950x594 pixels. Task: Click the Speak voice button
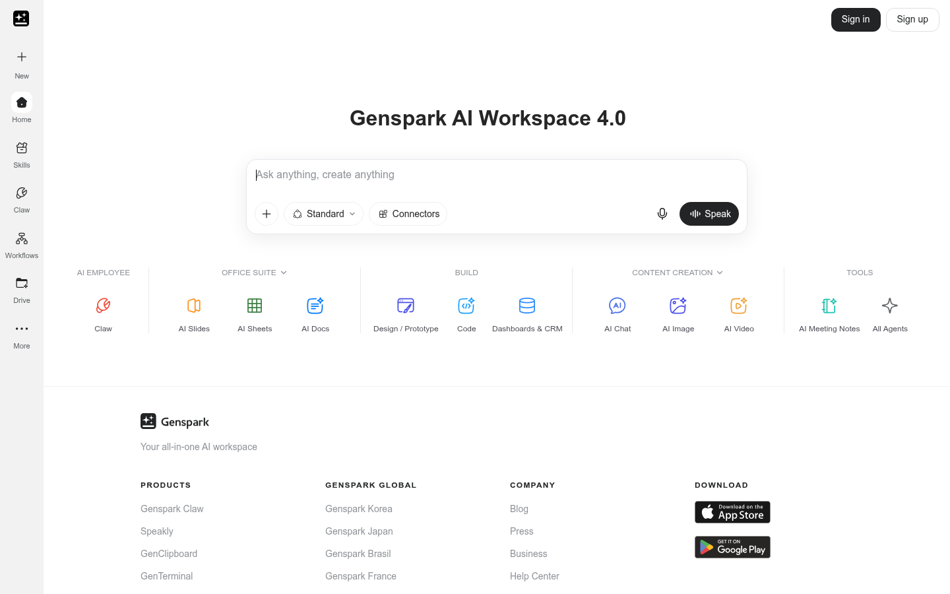pos(709,214)
